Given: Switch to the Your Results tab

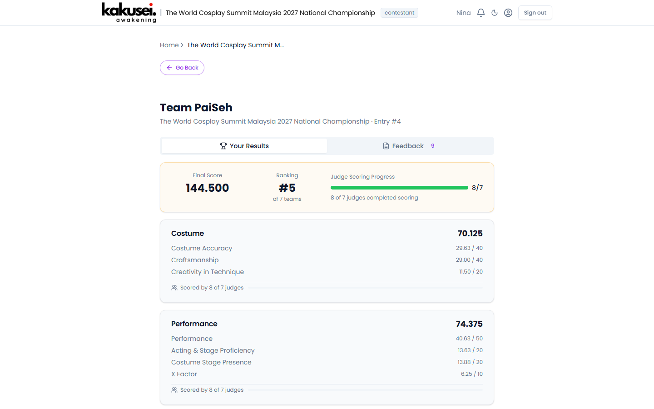Looking at the screenshot, I should [x=244, y=145].
